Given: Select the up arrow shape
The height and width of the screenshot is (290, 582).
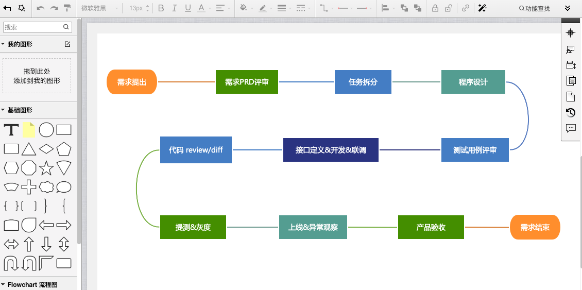Looking at the screenshot, I should click(x=28, y=244).
